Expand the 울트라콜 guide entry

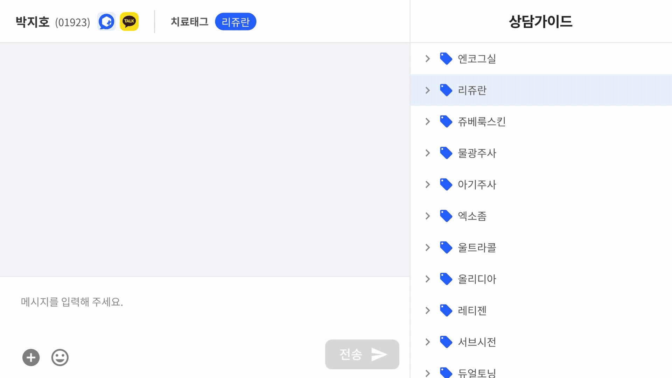point(427,247)
